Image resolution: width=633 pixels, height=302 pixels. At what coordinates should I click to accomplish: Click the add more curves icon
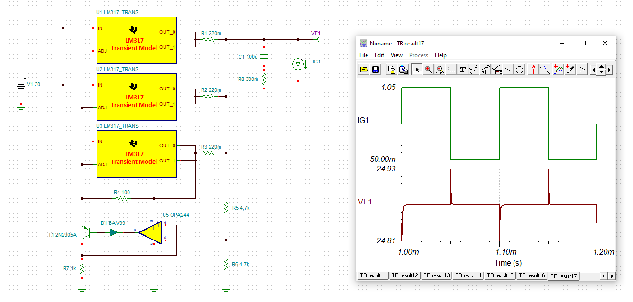tap(558, 70)
